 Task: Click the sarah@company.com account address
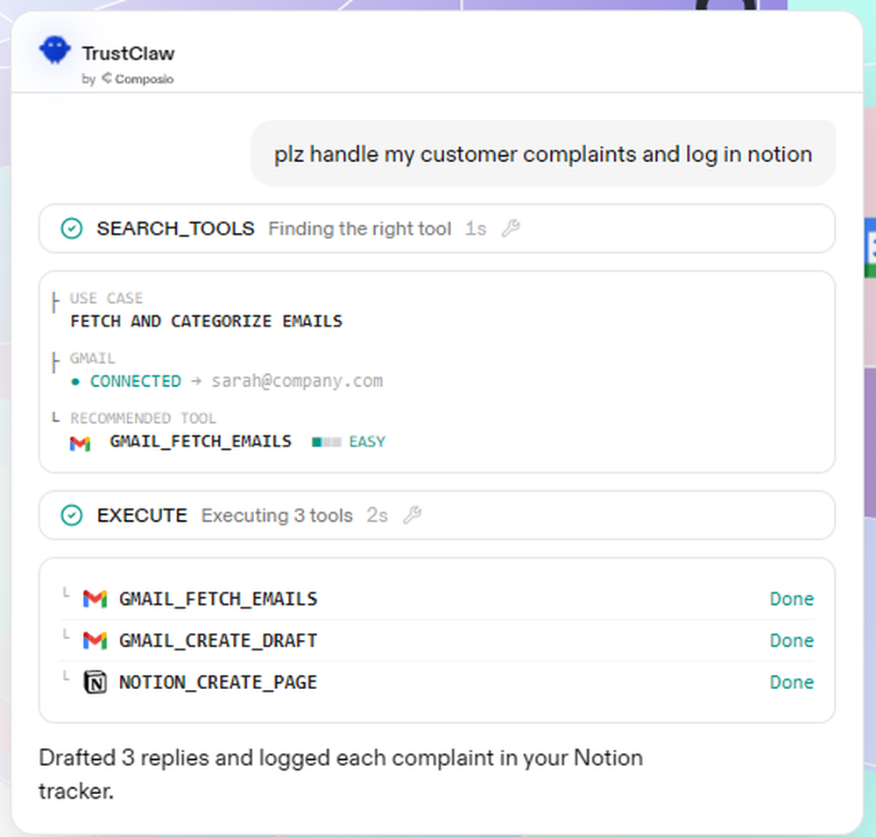pyautogui.click(x=297, y=382)
